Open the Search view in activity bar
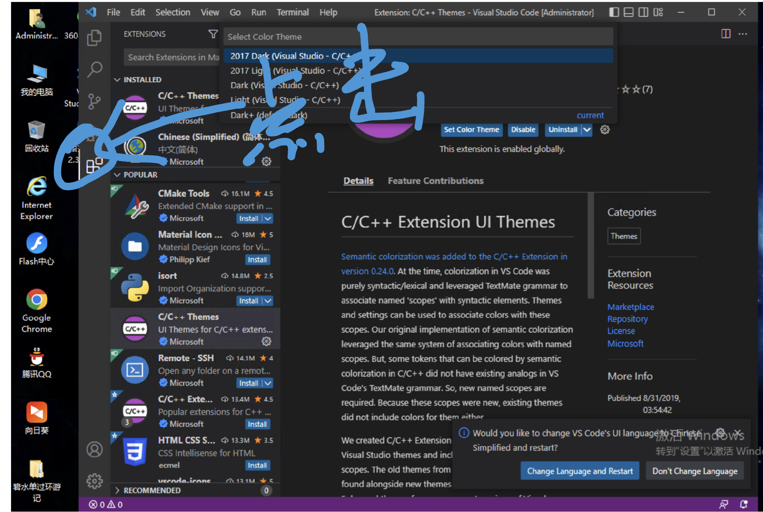The width and height of the screenshot is (763, 512). tap(94, 69)
